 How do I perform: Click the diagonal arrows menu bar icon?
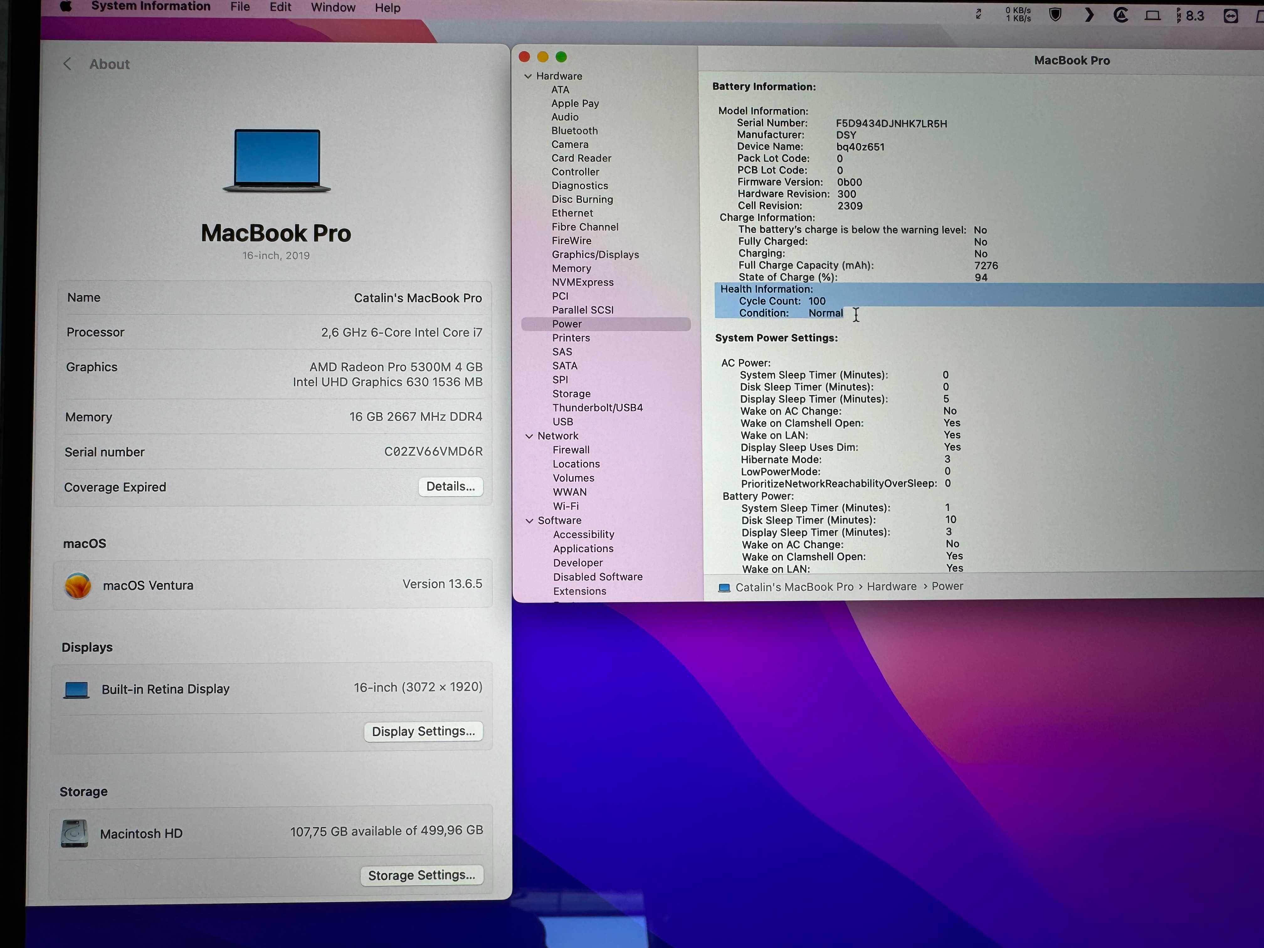(x=978, y=14)
